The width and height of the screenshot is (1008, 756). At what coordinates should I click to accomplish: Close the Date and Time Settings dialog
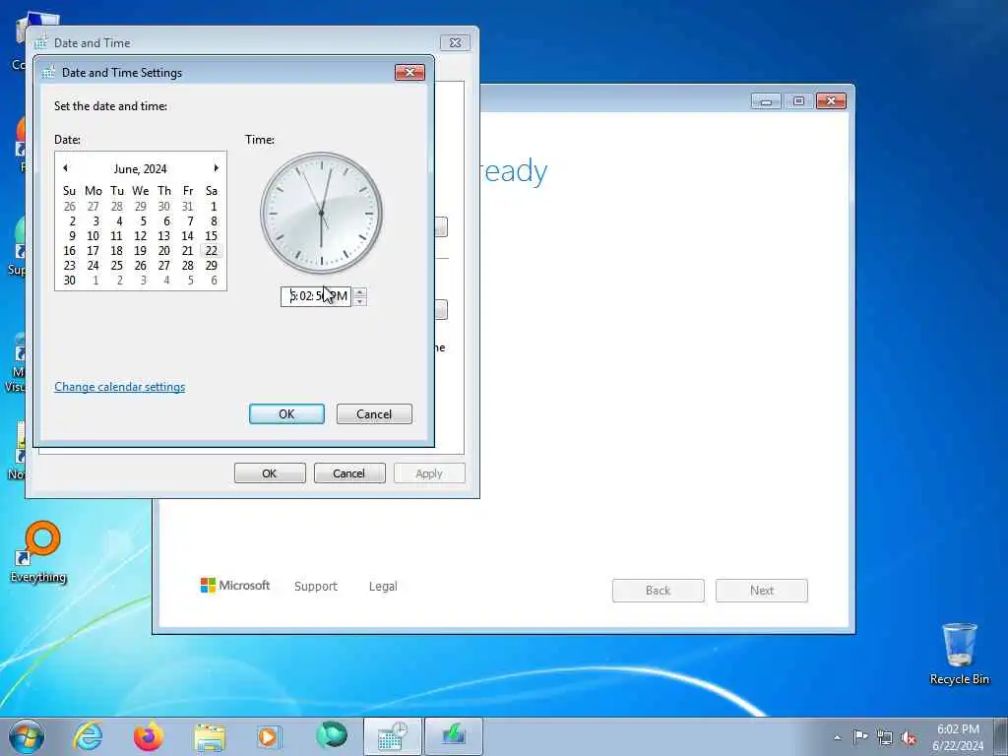pos(409,72)
